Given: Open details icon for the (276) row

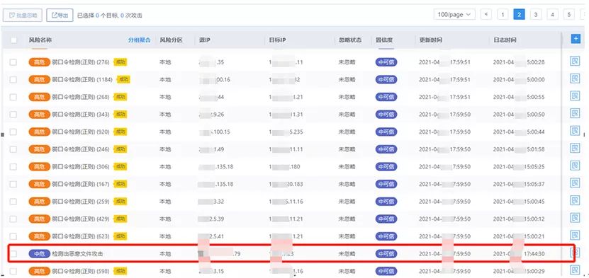Looking at the screenshot, I should pos(575,62).
